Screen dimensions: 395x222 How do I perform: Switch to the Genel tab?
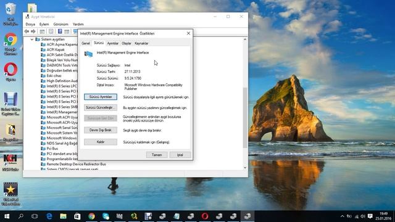pos(86,43)
